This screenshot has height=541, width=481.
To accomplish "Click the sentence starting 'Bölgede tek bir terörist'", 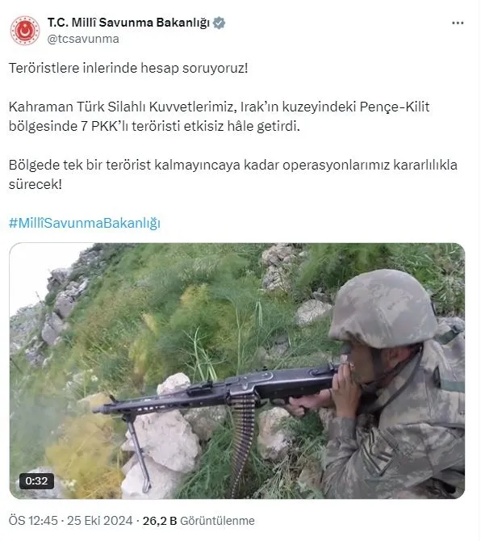I will click(x=233, y=174).
